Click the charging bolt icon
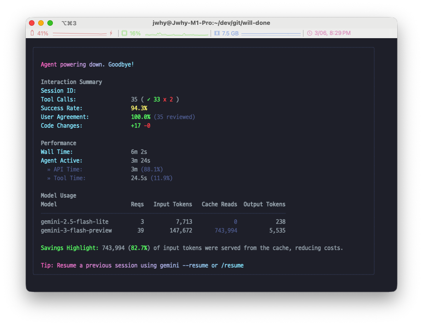Image resolution: width=423 pixels, height=326 pixels. click(x=111, y=33)
